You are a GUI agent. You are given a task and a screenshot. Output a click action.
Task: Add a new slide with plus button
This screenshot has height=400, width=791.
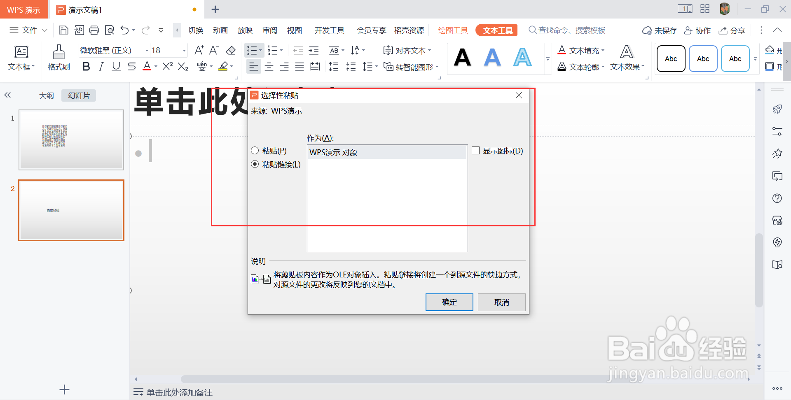[x=64, y=389]
